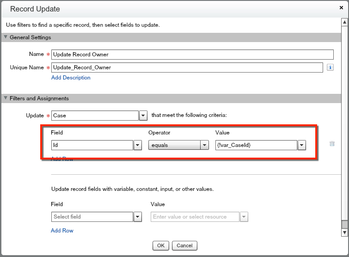Open the Select field dropdown arrow
The image size is (349, 257).
tap(138, 217)
